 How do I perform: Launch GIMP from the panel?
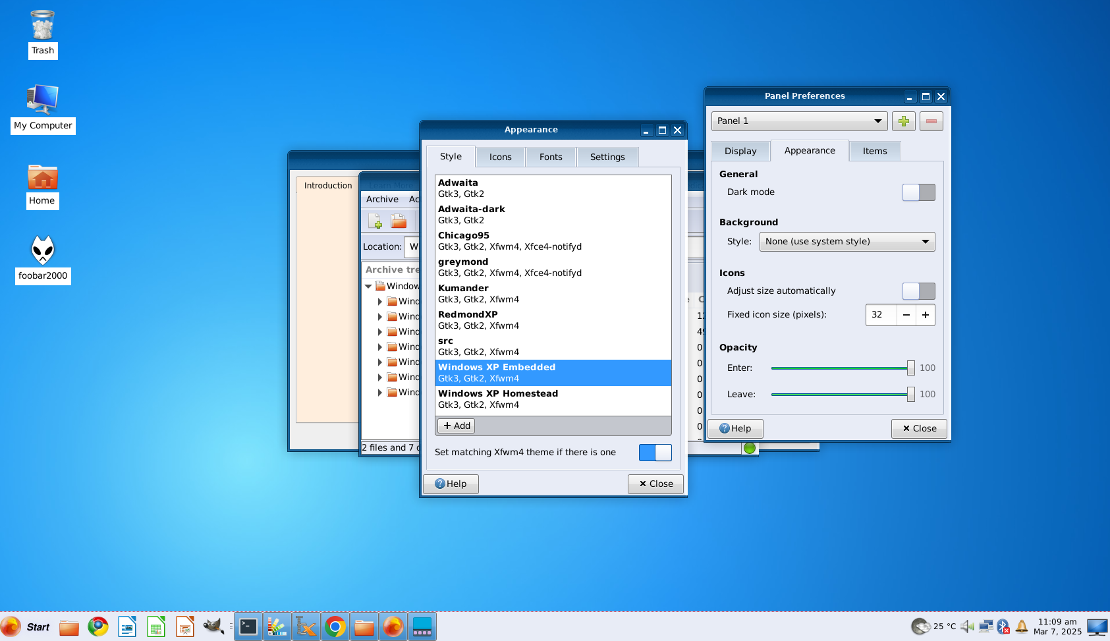213,627
